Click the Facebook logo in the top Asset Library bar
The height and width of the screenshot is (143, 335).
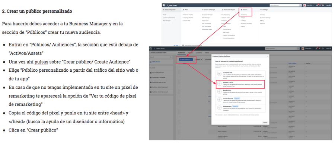tap(164, 5)
